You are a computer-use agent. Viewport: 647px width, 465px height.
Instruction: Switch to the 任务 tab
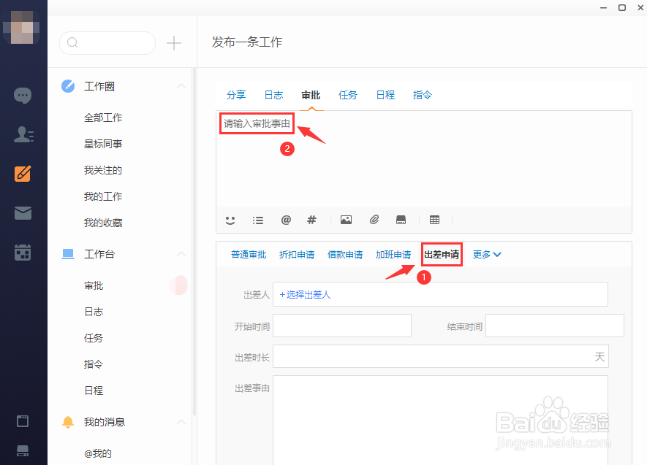click(348, 94)
